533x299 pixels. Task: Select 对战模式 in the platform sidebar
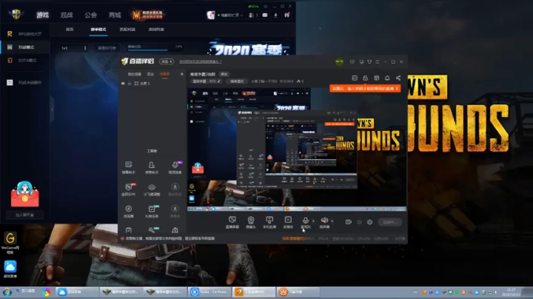pos(25,47)
